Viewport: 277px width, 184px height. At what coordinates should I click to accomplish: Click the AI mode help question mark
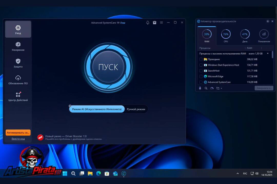(x=70, y=106)
